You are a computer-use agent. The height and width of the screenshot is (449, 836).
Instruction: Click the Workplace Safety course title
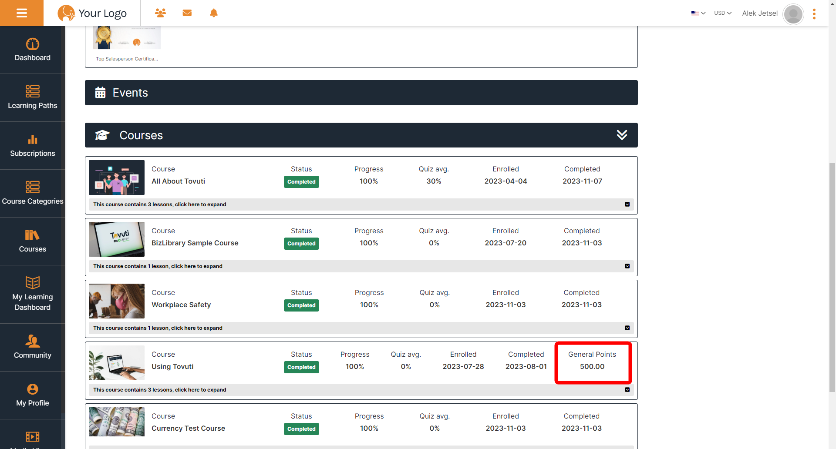(x=181, y=305)
